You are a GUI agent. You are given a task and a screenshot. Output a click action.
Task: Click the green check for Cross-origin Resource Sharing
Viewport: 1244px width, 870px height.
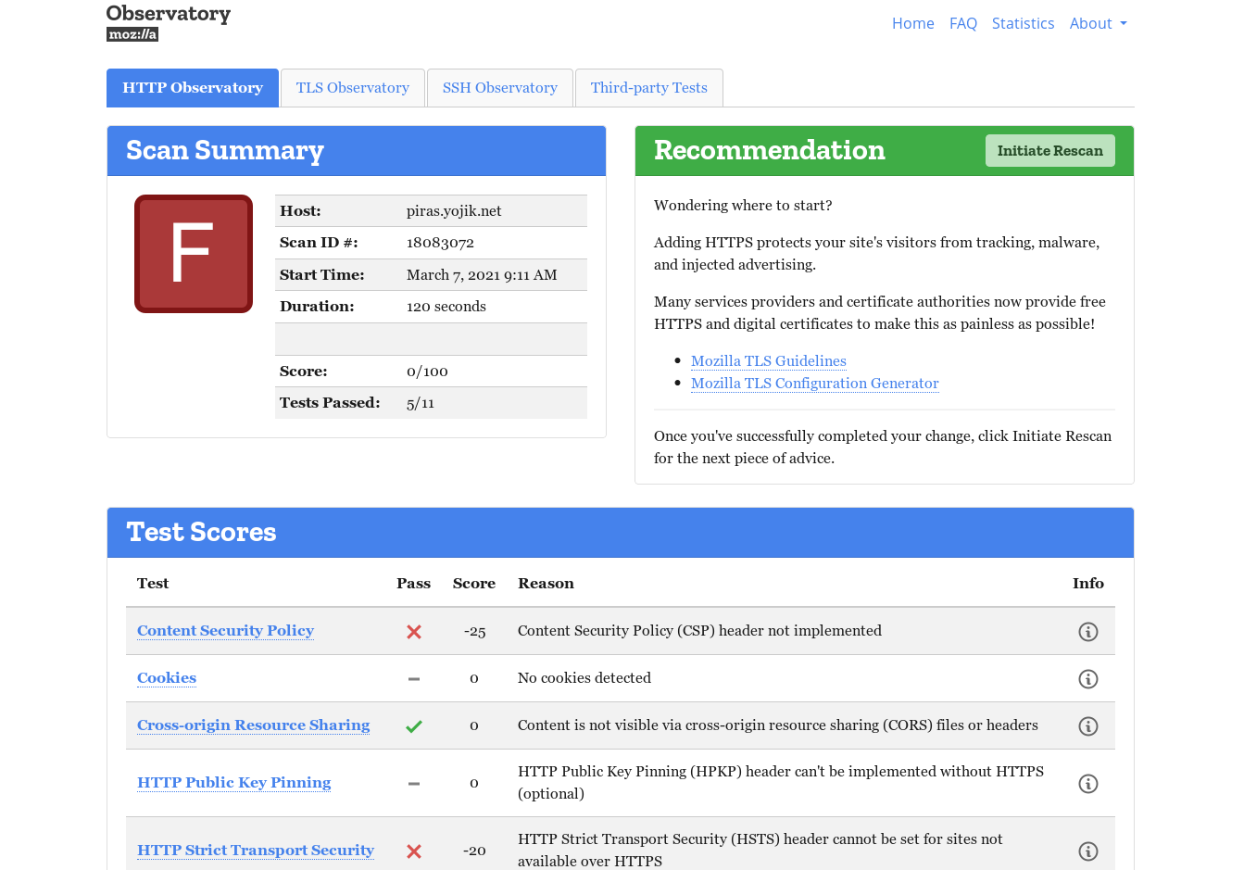(414, 726)
